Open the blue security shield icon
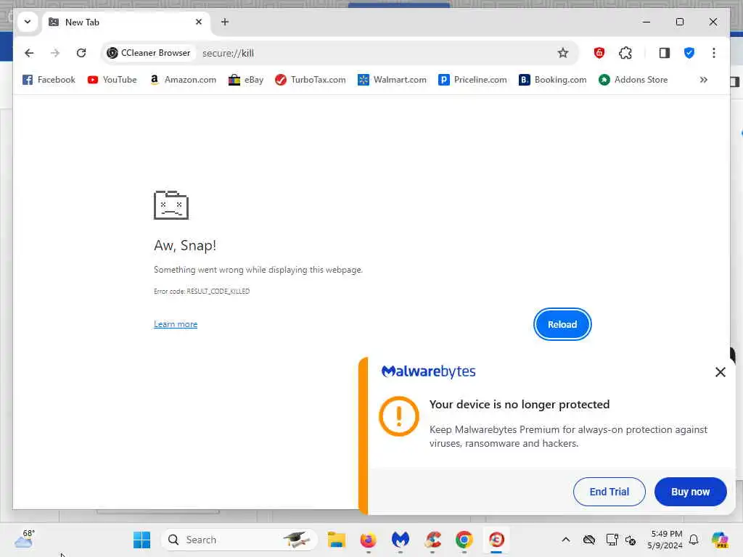 pyautogui.click(x=689, y=53)
